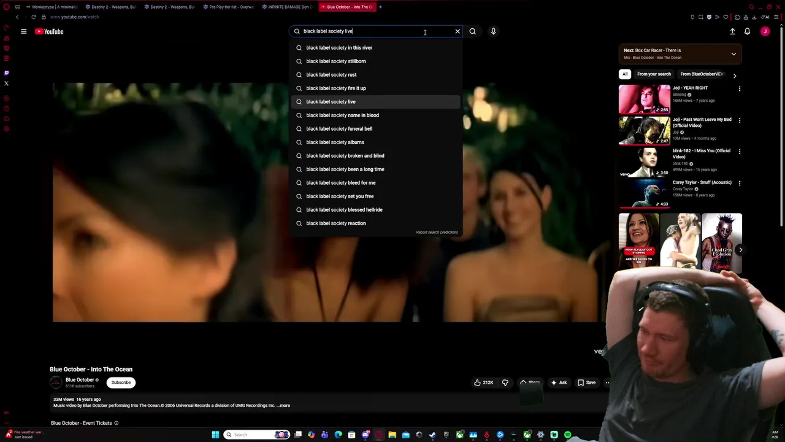Select suggestion 'black label society albums'
Image resolution: width=785 pixels, height=442 pixels.
tap(376, 142)
